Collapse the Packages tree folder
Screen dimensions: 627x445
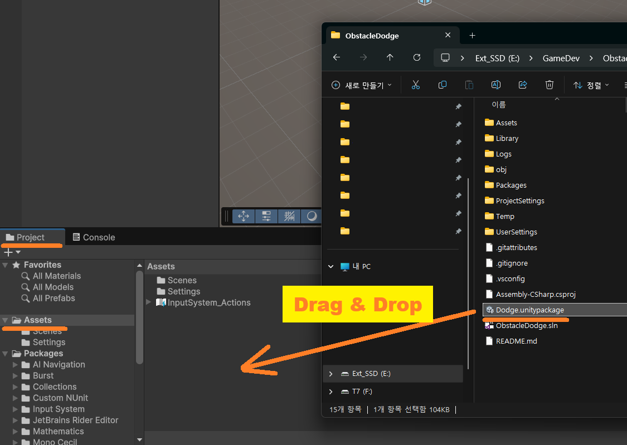point(5,354)
